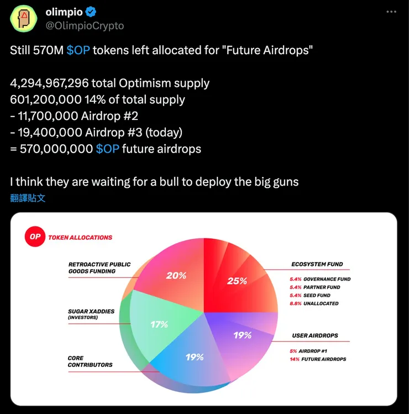
Task: Click the 14% Future Airdrops legend entry
Action: (318, 359)
